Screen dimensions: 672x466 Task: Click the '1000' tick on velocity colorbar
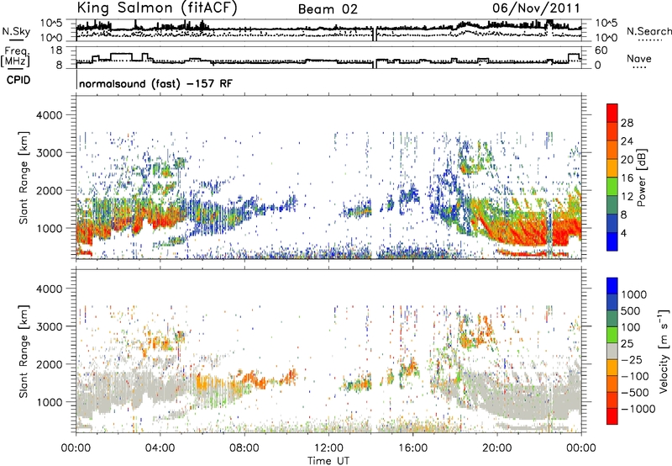point(633,294)
